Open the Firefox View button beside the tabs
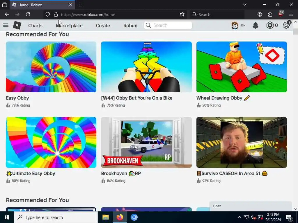The width and height of the screenshot is (298, 223). pyautogui.click(x=5, y=5)
